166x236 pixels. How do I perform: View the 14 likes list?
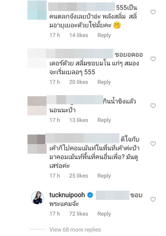click(79, 35)
